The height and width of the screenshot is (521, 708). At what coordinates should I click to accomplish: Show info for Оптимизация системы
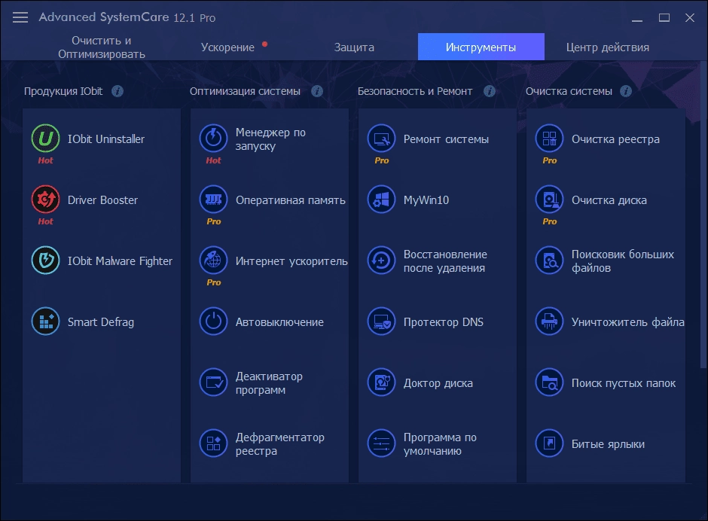click(x=317, y=91)
